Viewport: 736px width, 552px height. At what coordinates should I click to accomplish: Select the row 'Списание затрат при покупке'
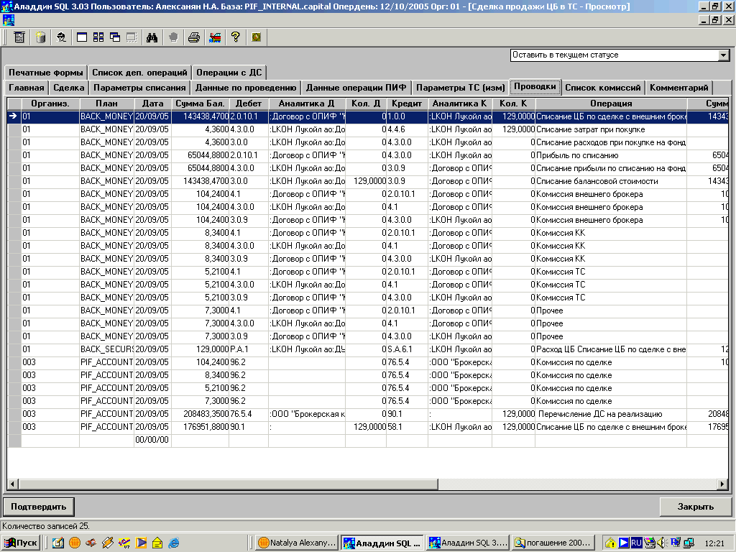tap(368, 129)
